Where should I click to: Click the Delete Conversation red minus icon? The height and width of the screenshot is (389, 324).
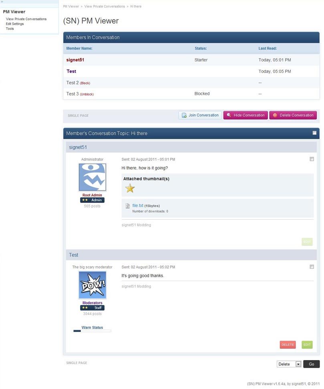click(x=275, y=115)
